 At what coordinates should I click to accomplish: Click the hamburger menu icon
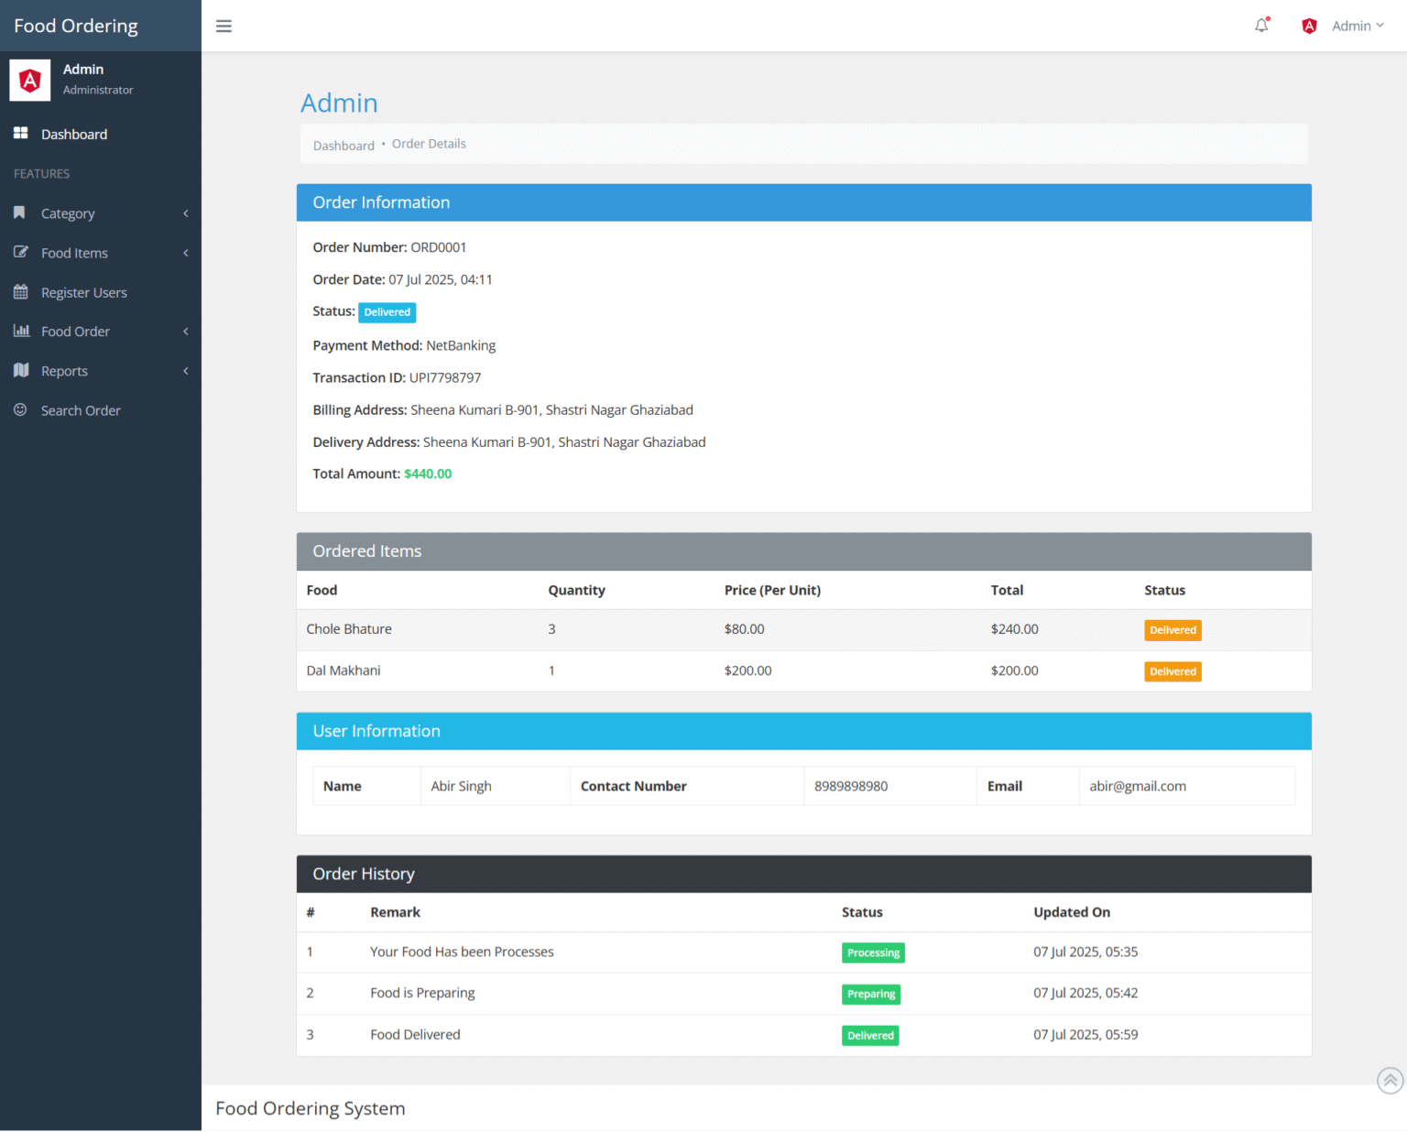pyautogui.click(x=224, y=26)
